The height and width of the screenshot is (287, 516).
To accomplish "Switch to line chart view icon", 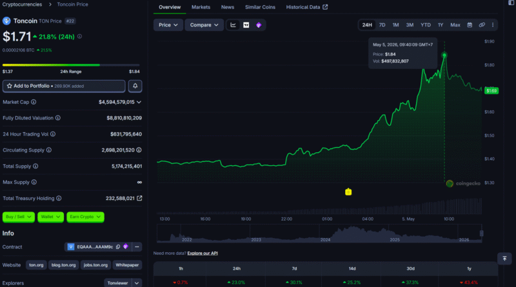I will tap(233, 25).
